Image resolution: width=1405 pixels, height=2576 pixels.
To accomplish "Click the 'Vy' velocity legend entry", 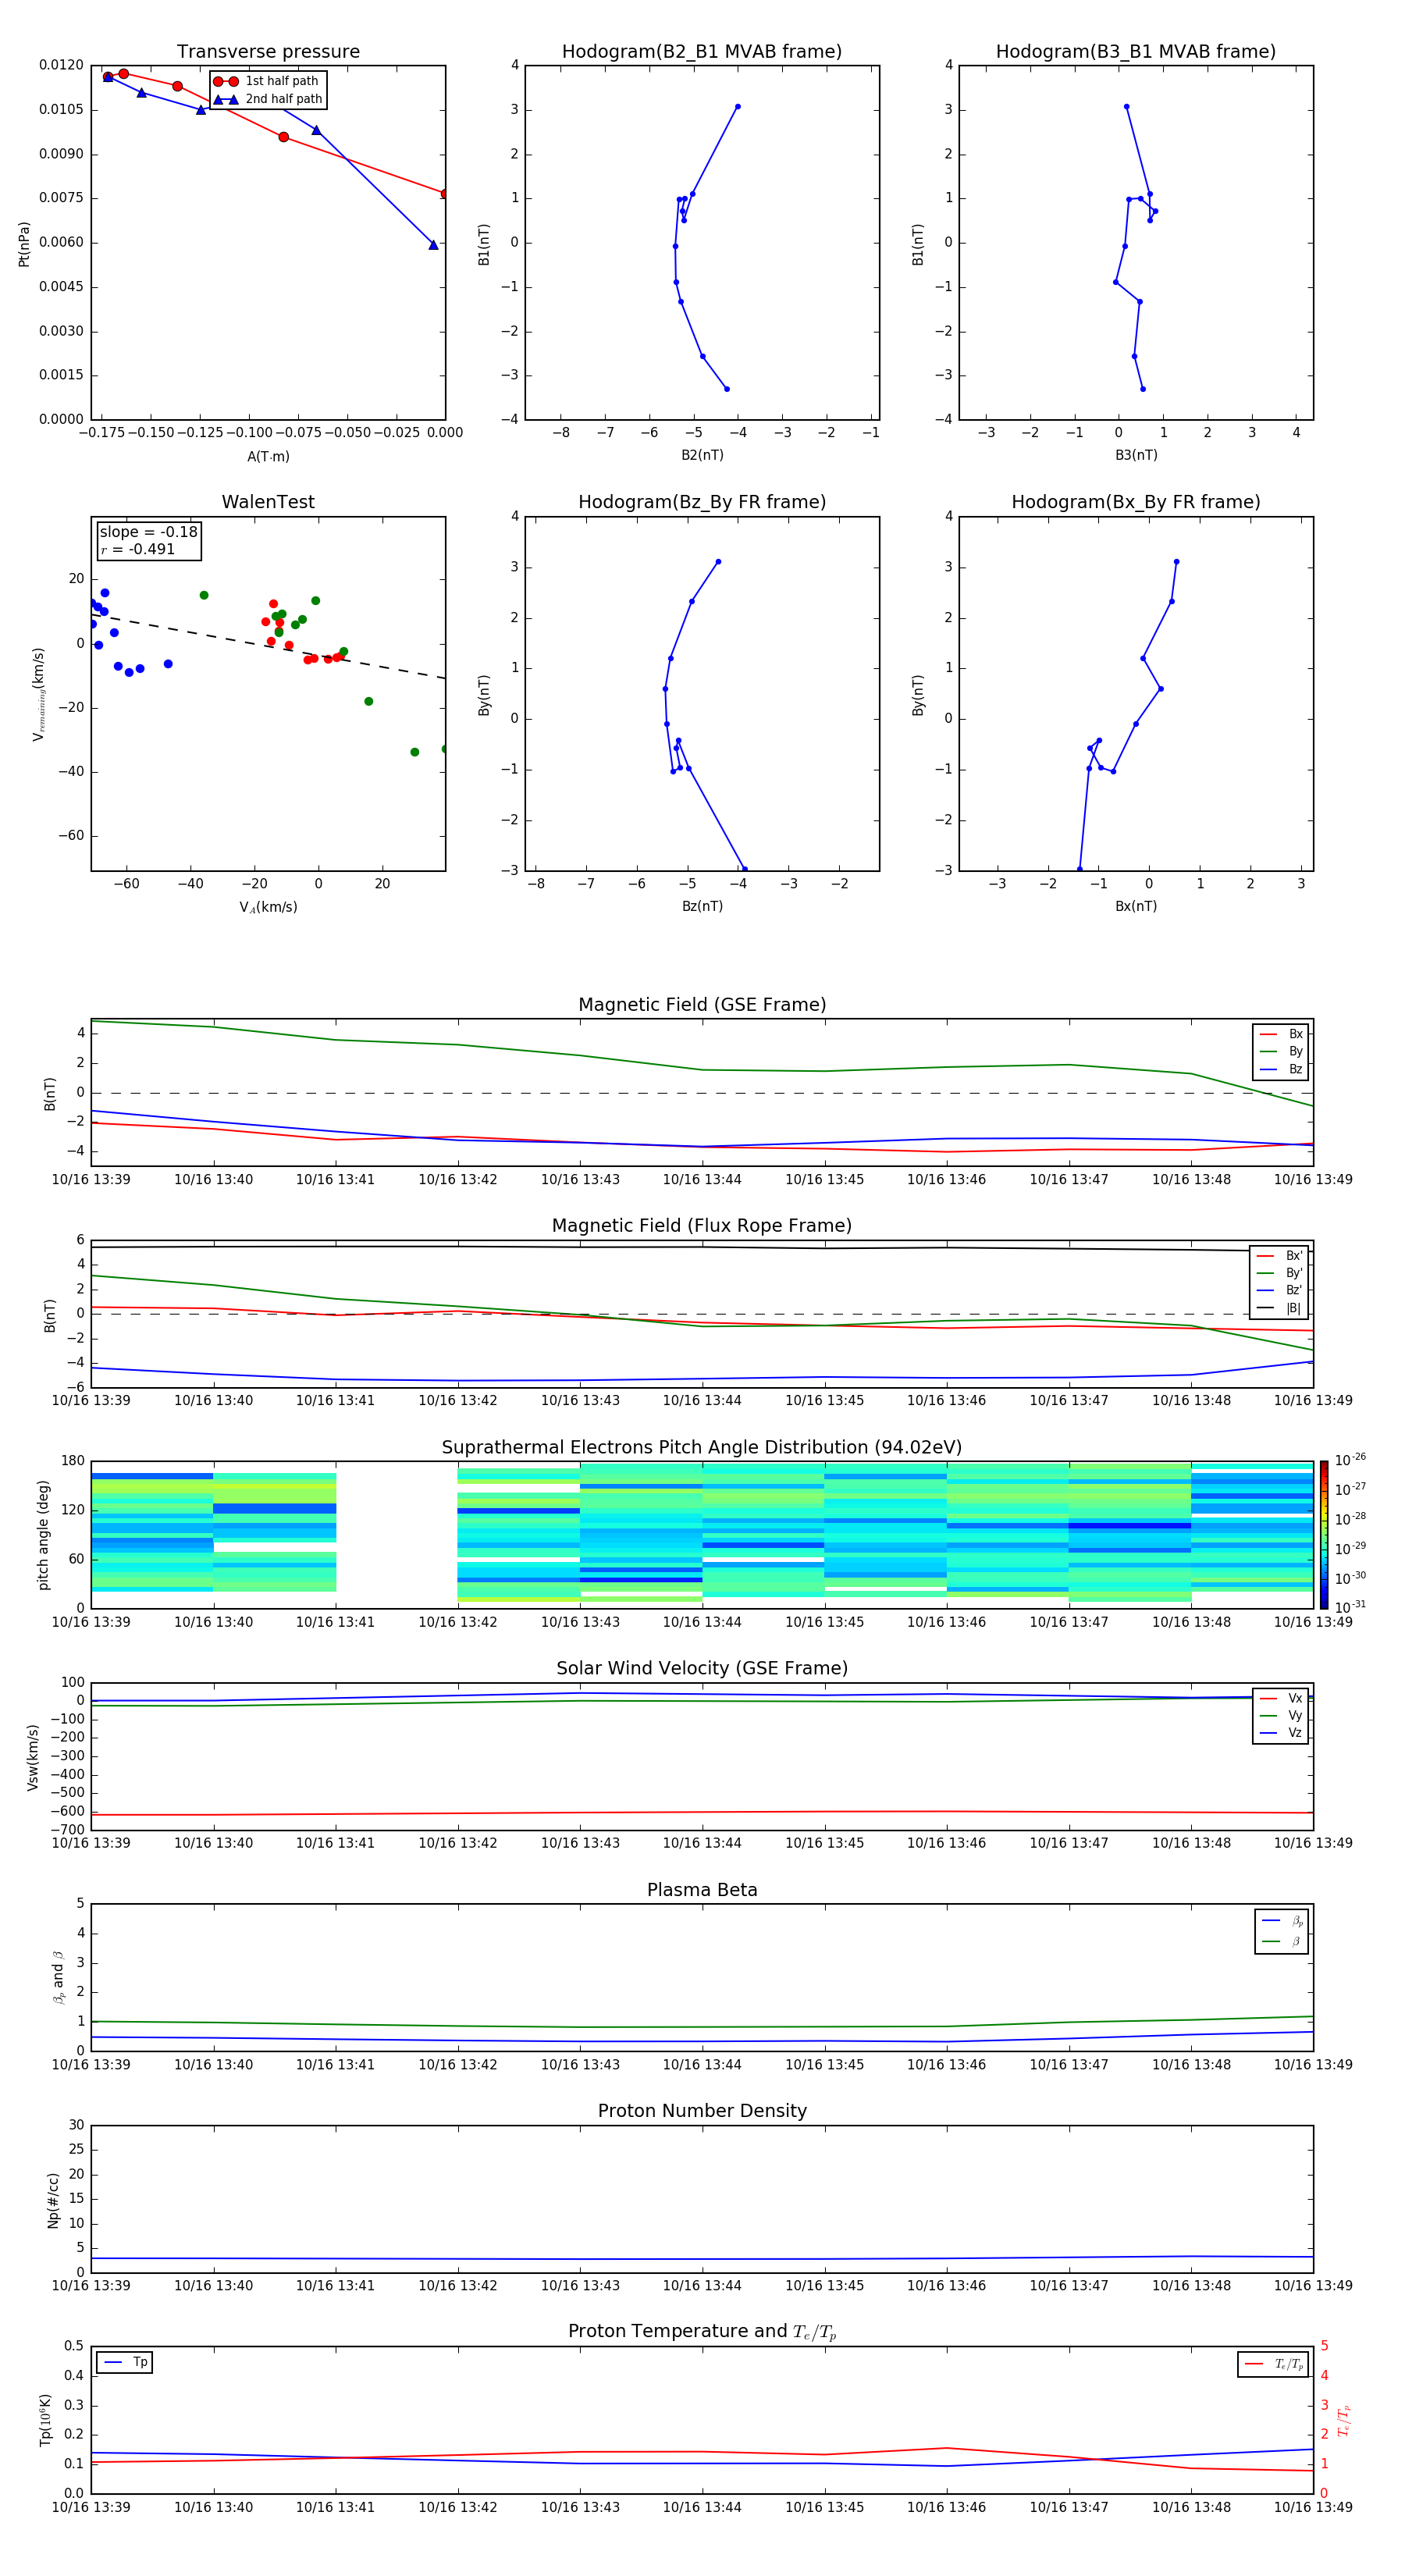I will point(1281,1715).
